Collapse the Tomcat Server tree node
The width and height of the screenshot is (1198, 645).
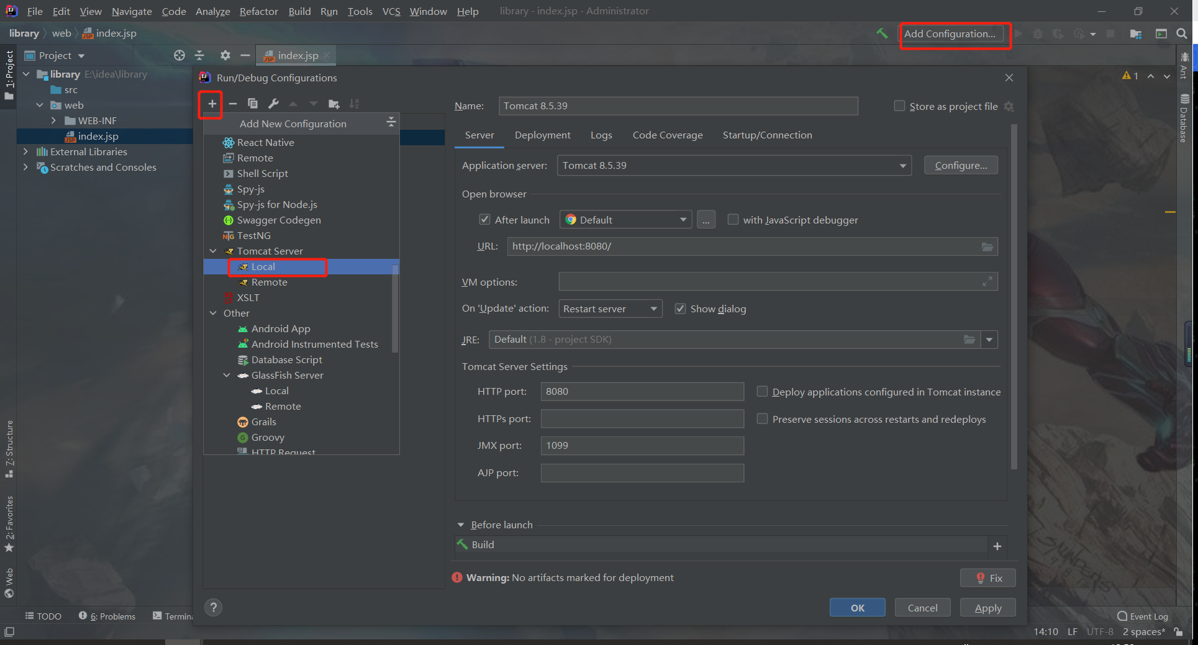(213, 251)
